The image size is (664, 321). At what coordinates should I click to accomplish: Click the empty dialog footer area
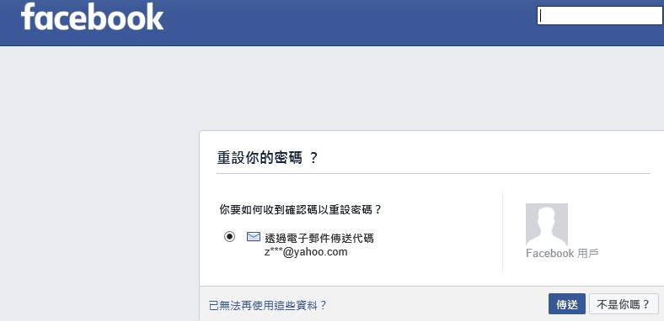coord(436,304)
